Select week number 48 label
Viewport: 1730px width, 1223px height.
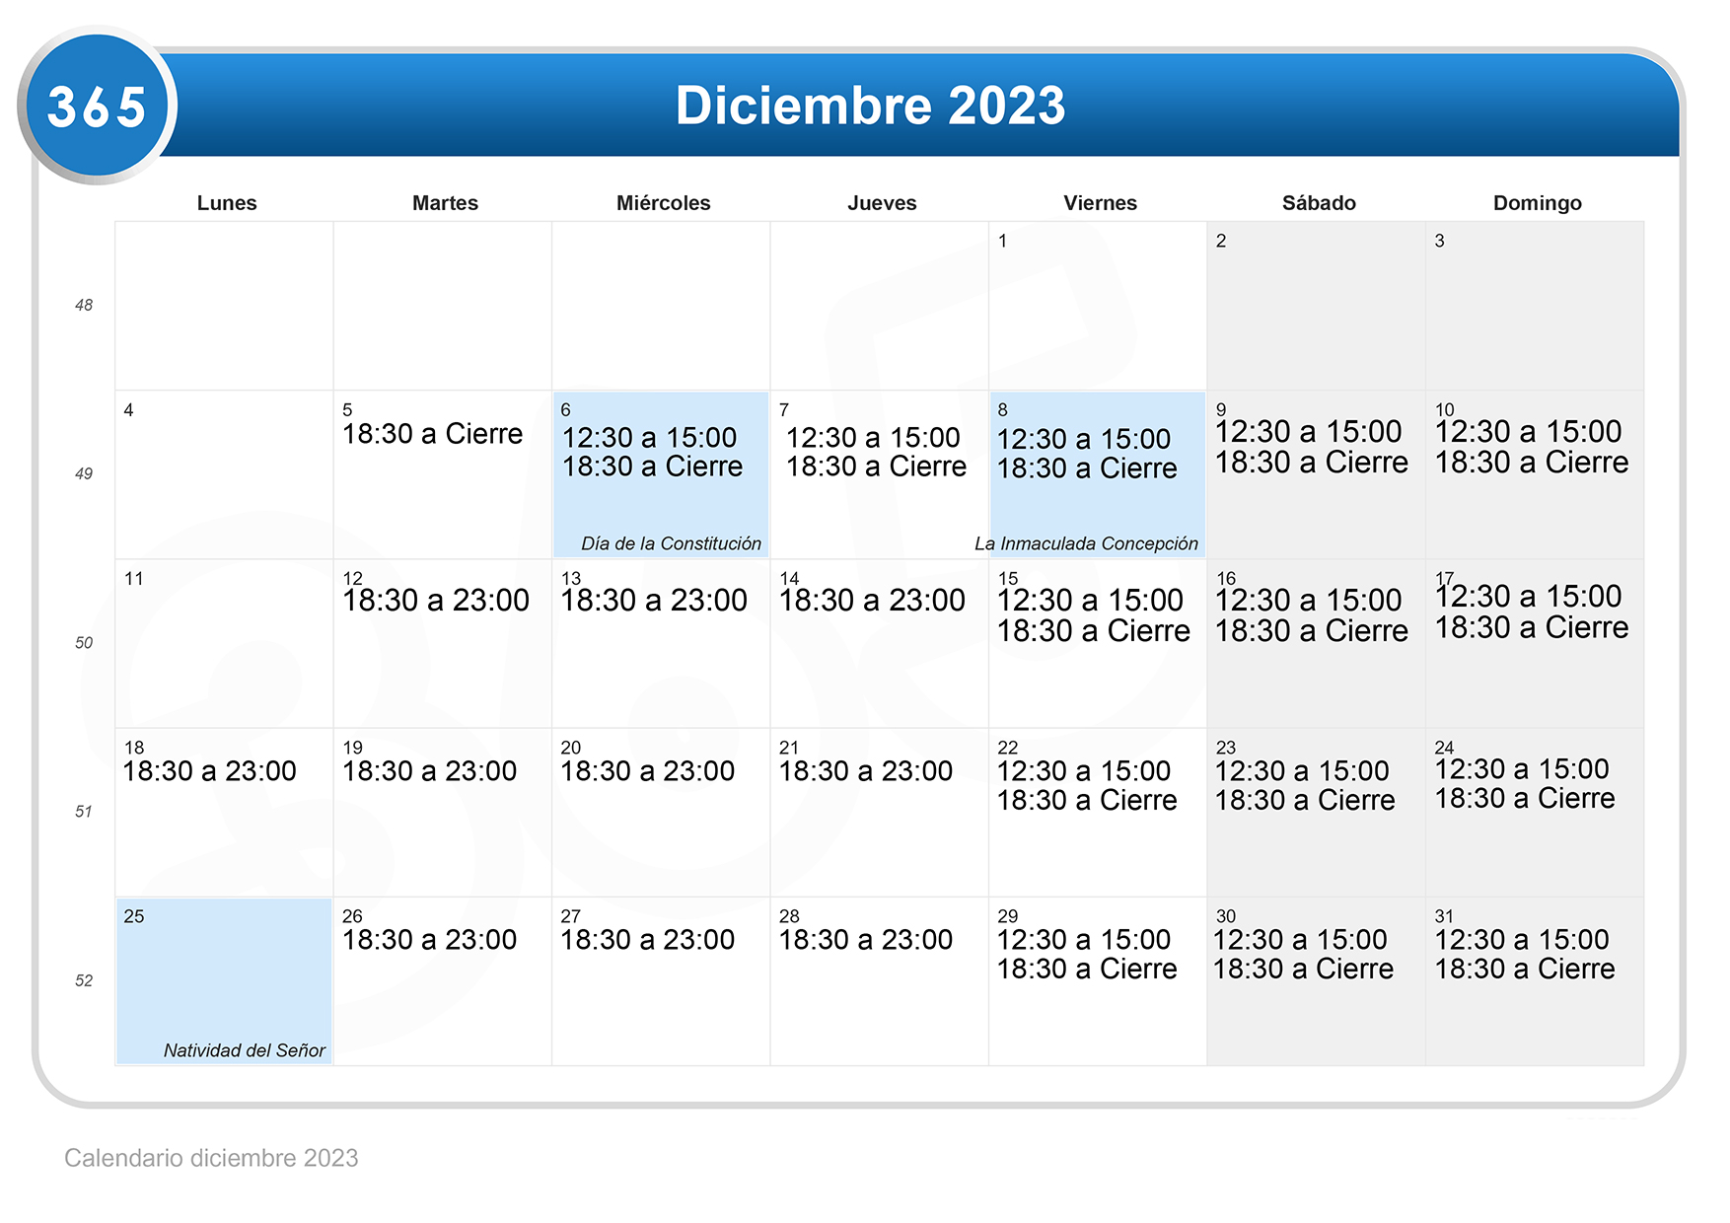[84, 306]
